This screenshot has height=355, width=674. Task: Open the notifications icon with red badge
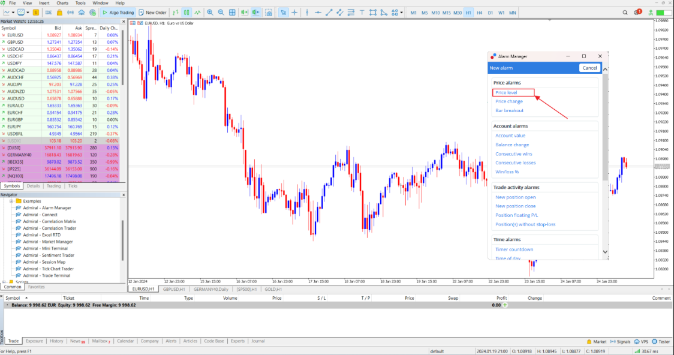point(637,12)
